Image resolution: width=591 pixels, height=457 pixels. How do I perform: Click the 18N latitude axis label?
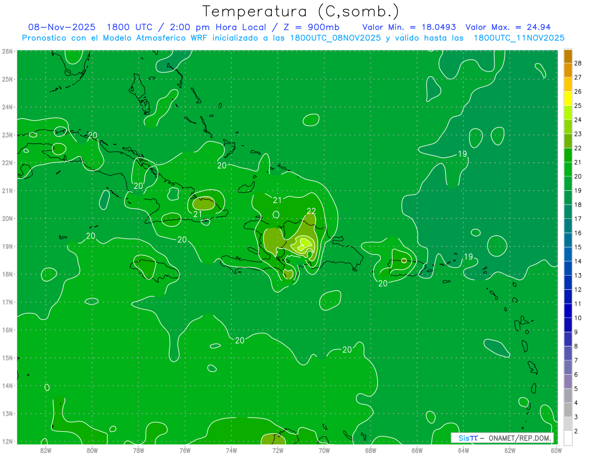click(7, 274)
